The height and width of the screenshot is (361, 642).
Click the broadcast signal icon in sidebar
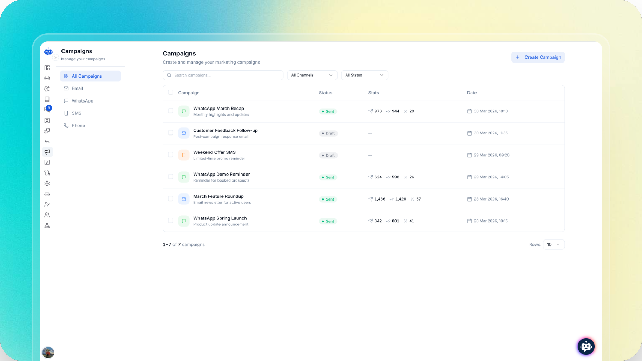(47, 78)
